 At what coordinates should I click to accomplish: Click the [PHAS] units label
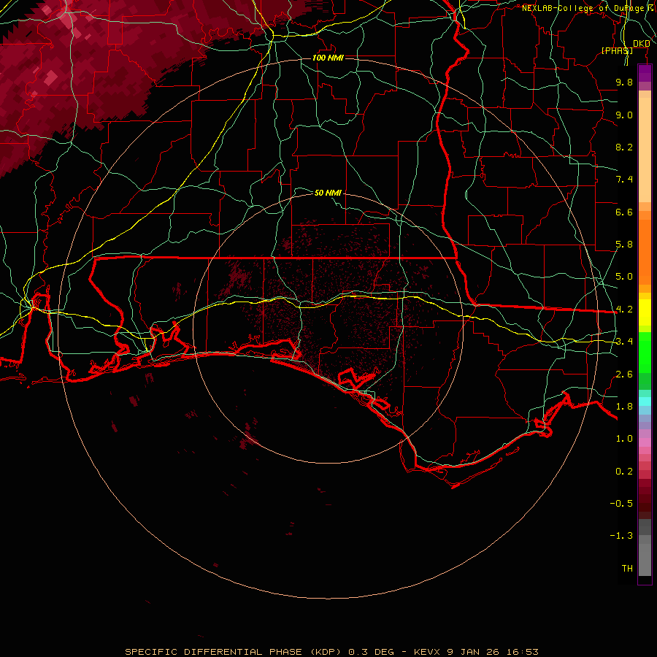tap(617, 50)
